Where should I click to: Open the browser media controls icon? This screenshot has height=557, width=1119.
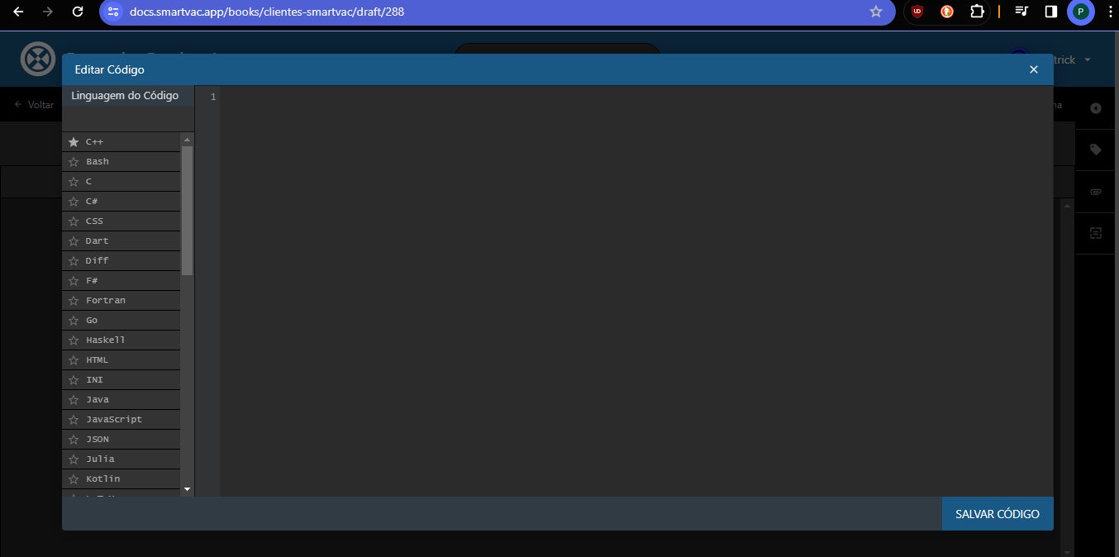click(x=1022, y=12)
